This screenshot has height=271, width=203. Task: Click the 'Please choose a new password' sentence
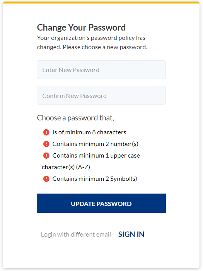point(105,47)
